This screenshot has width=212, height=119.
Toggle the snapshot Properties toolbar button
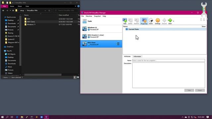(144, 21)
